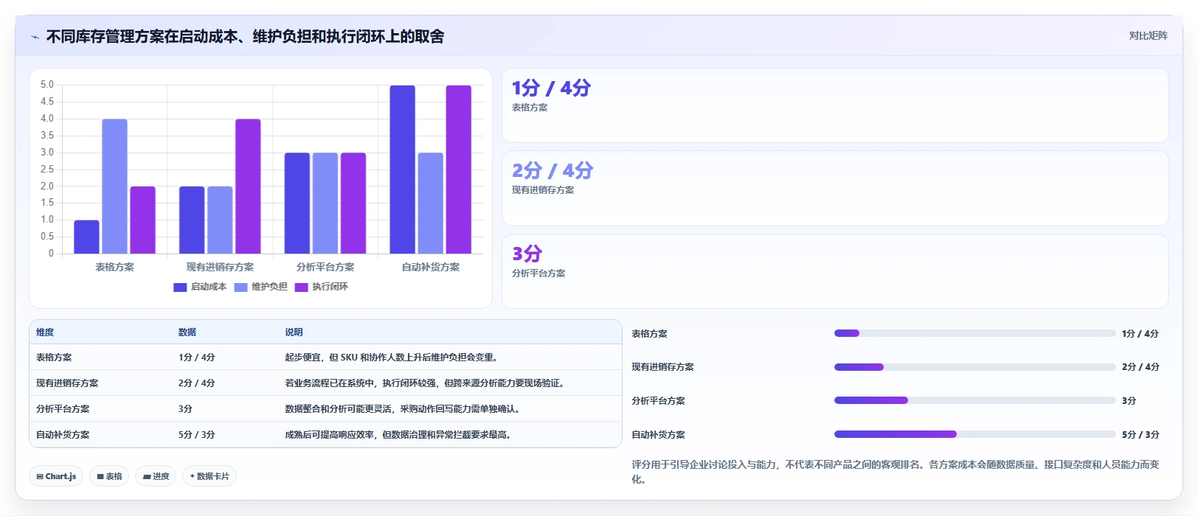Image resolution: width=1198 pixels, height=516 pixels.
Task: Click the 5分 / 3分 table cell
Action: [196, 435]
